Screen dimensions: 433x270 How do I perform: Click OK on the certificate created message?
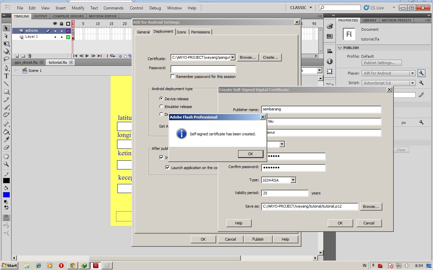[x=250, y=154]
